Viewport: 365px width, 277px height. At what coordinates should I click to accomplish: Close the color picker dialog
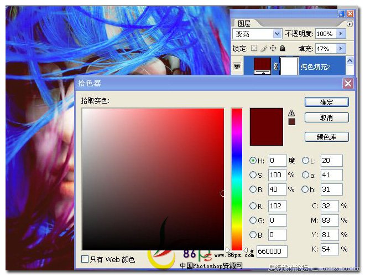click(x=348, y=83)
